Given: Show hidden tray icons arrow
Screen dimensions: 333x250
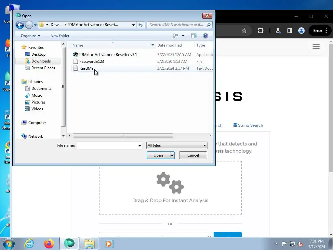Looking at the screenshot, I should tap(276, 244).
